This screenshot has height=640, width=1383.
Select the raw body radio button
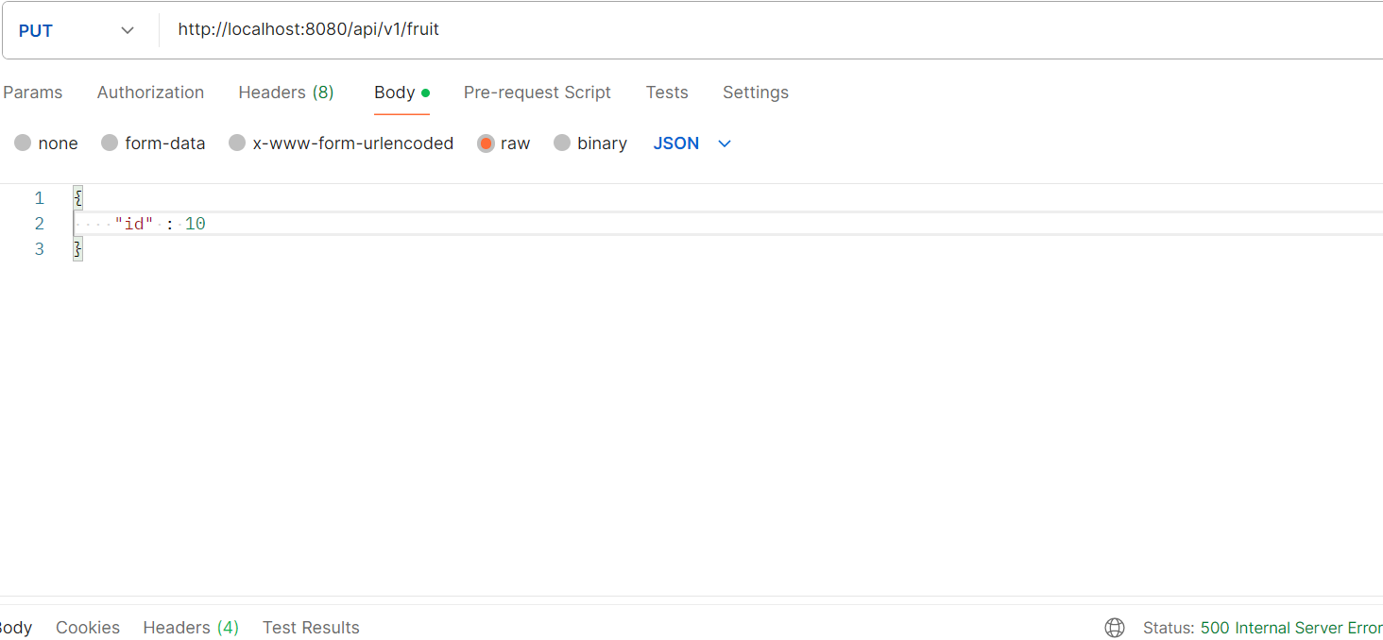(486, 143)
